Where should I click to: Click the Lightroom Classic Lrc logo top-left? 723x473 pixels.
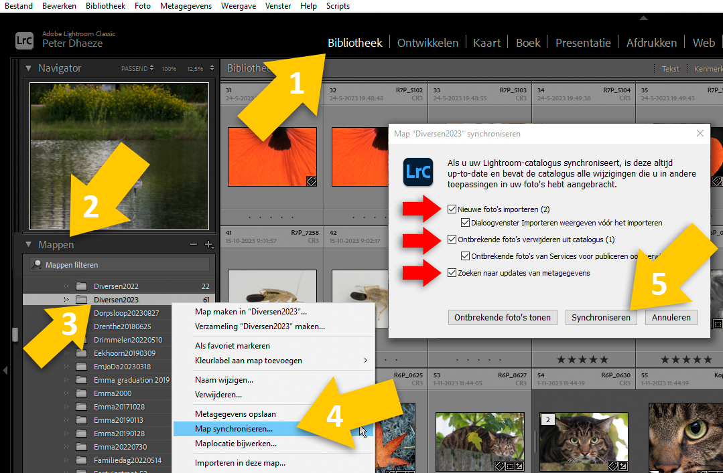[25, 40]
